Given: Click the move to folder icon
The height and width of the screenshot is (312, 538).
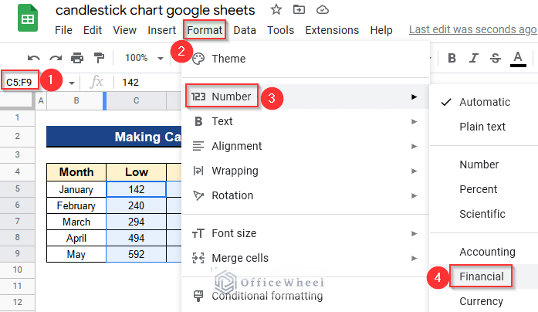Looking at the screenshot, I should click(299, 10).
